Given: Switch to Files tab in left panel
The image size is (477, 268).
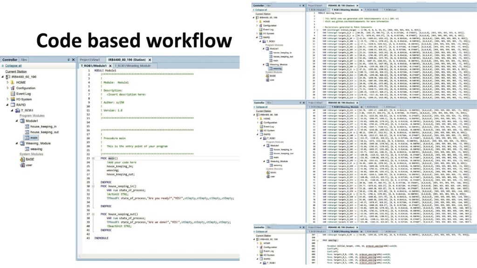Looking at the screenshot, I should pos(23,60).
